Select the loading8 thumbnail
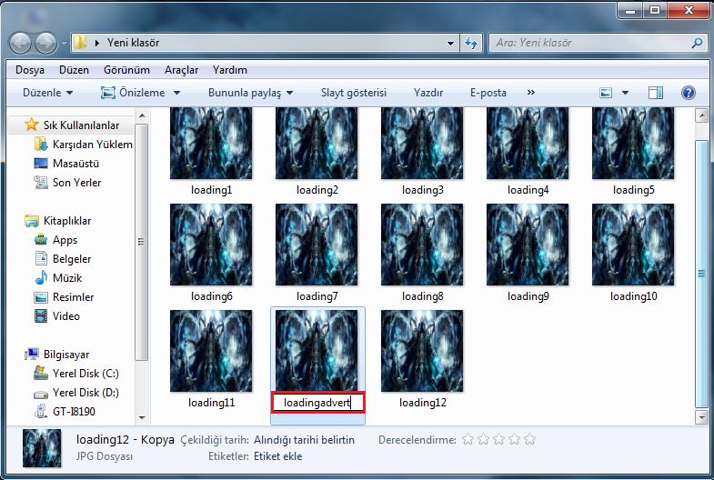 tap(422, 245)
